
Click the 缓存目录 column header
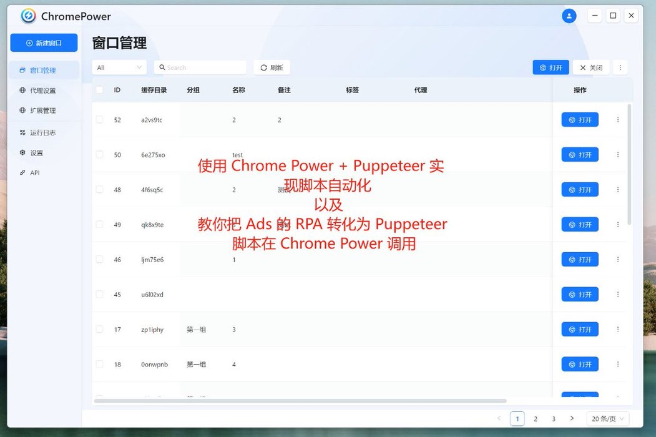point(154,90)
